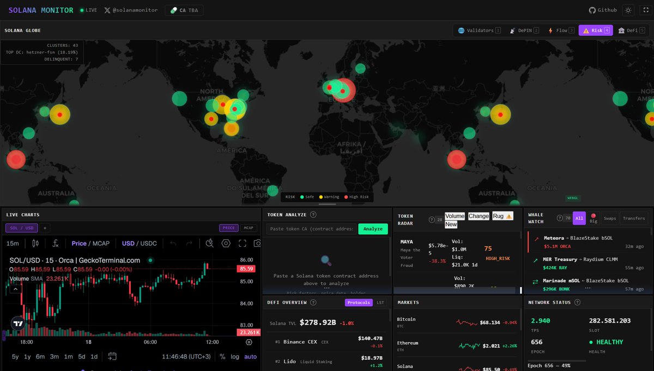The height and width of the screenshot is (371, 654).
Task: Select the 1y chart range
Action: pyautogui.click(x=28, y=357)
